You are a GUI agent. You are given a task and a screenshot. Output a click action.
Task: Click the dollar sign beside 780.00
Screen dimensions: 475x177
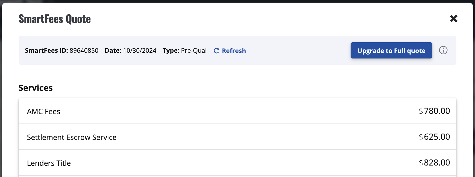coord(421,111)
